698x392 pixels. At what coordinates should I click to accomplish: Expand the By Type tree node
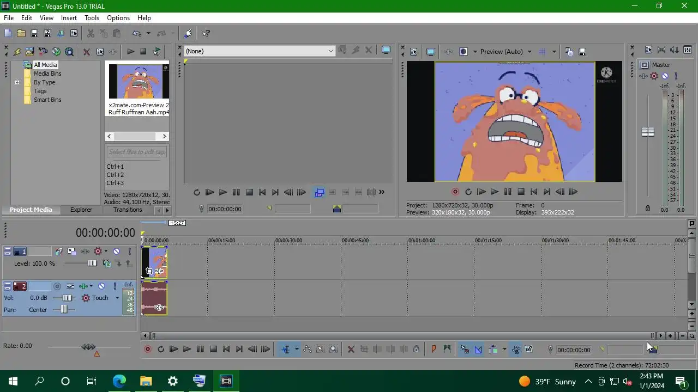tap(17, 83)
